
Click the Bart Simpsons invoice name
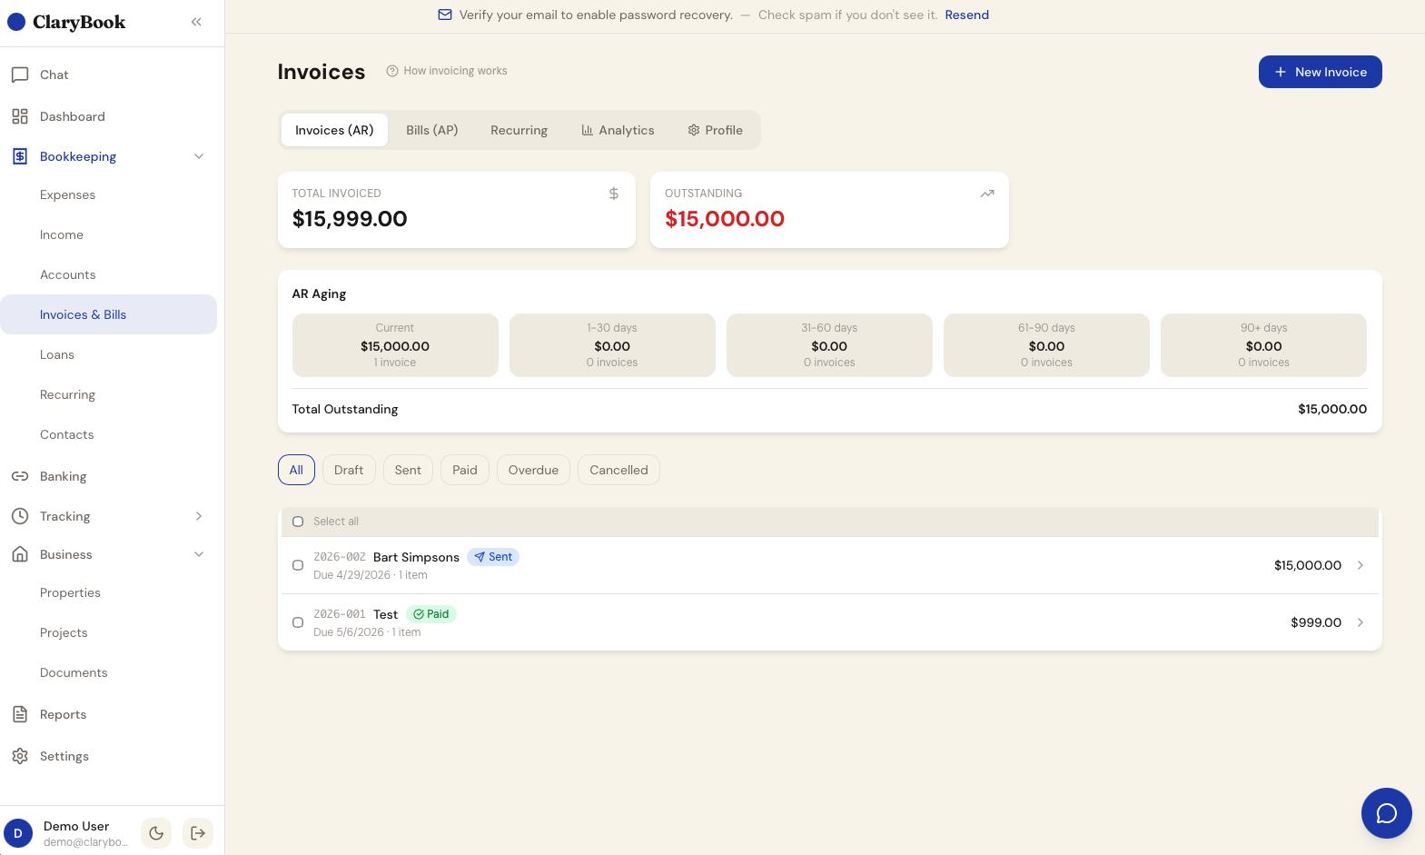[x=416, y=557]
